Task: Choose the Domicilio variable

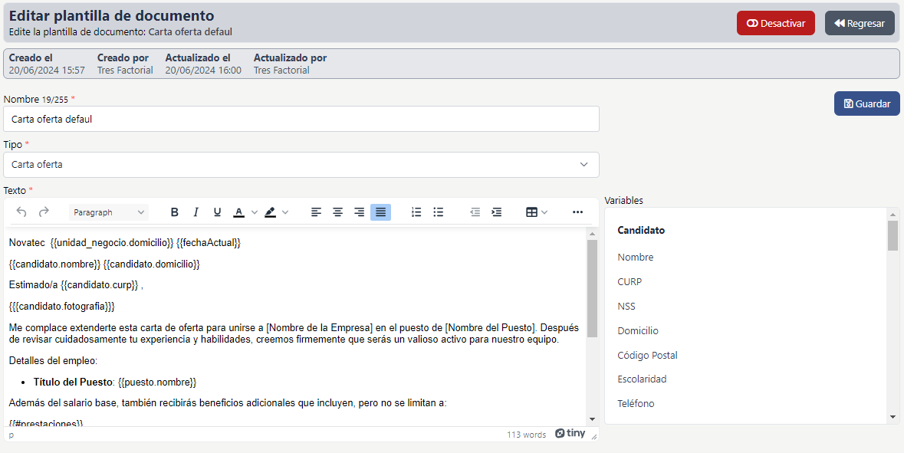Action: [638, 330]
